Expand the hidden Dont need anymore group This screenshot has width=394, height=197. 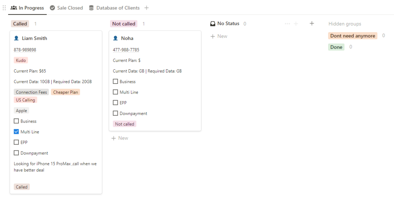click(x=352, y=36)
